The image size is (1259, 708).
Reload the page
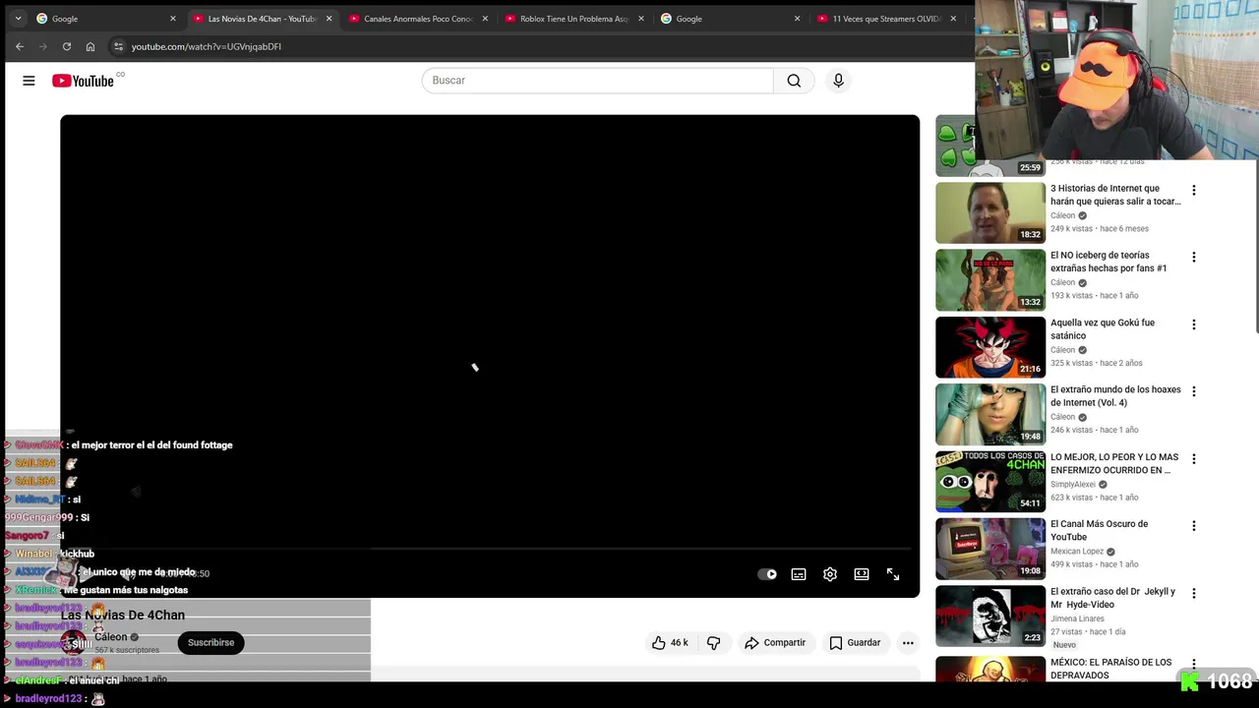point(67,46)
